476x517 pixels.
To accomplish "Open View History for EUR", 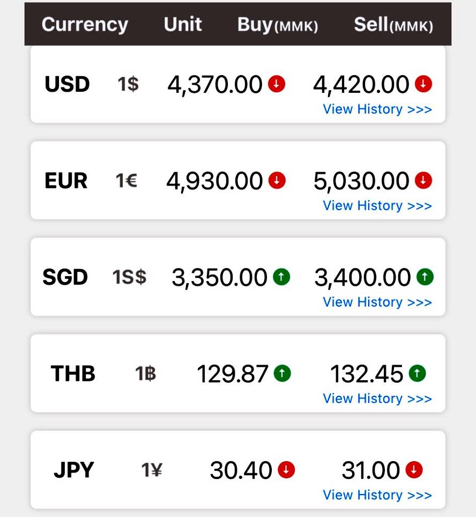I will 377,206.
